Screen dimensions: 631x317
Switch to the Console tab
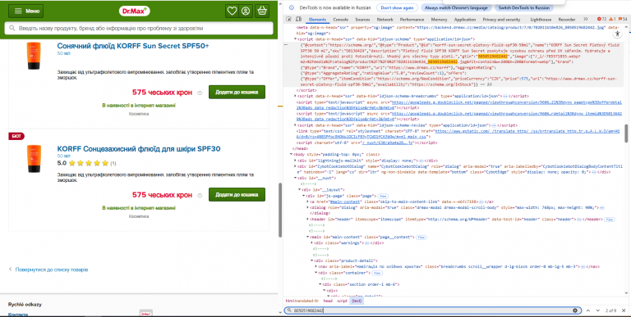[x=340, y=20]
